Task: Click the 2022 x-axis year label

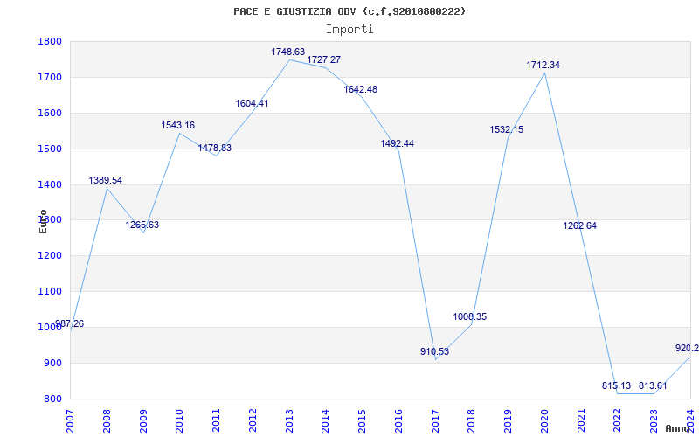Action: [618, 421]
